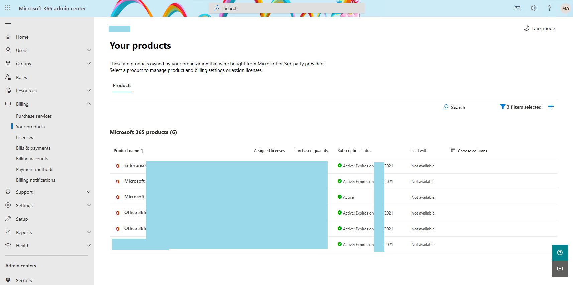This screenshot has height=285, width=573.
Task: Click the Purchased quantity column header
Action: coord(311,151)
